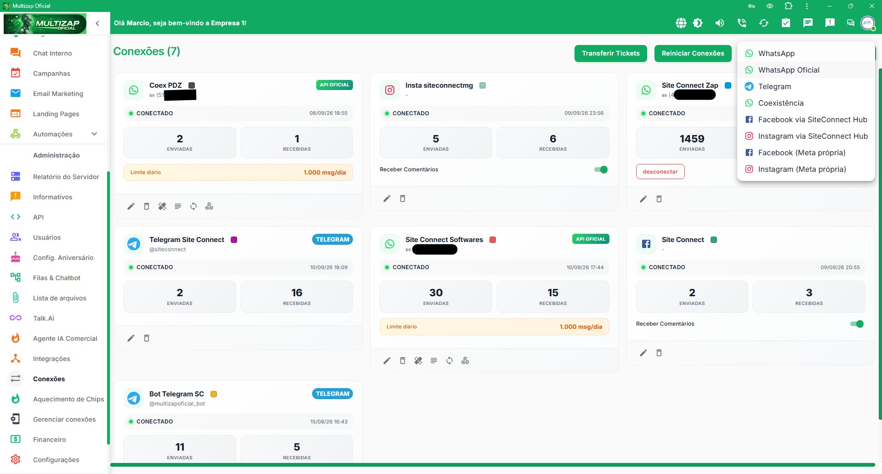Delete the Site Connect Facebook connection

click(x=659, y=353)
